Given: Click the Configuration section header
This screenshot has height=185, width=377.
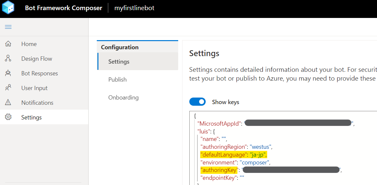Looking at the screenshot, I should [120, 47].
